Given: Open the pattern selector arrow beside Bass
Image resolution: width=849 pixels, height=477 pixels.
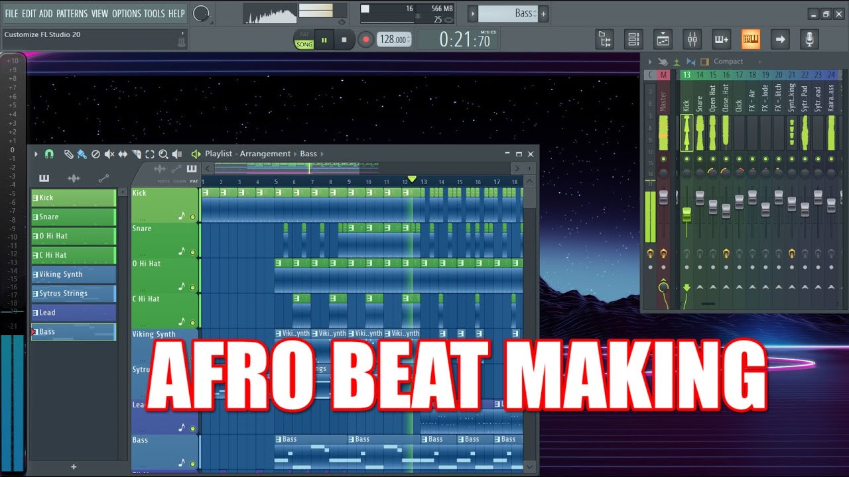Looking at the screenshot, I should pos(472,13).
